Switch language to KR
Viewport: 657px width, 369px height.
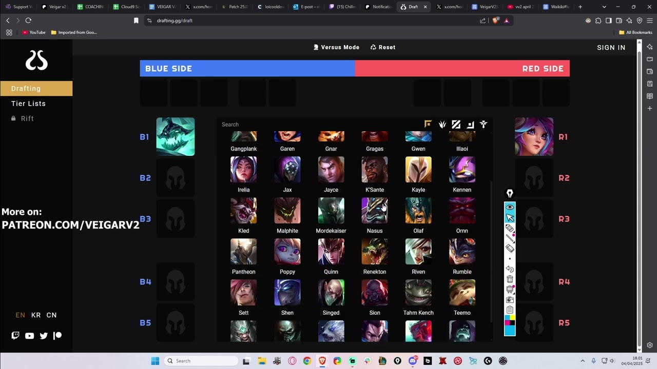tap(36, 315)
